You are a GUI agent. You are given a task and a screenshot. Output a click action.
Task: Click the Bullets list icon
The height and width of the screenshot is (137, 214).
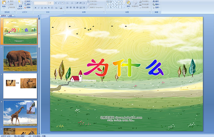pos(67,3)
